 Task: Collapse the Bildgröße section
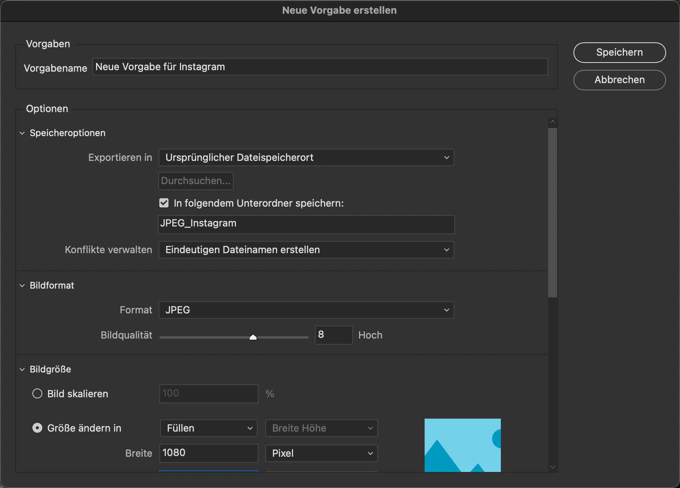click(22, 369)
